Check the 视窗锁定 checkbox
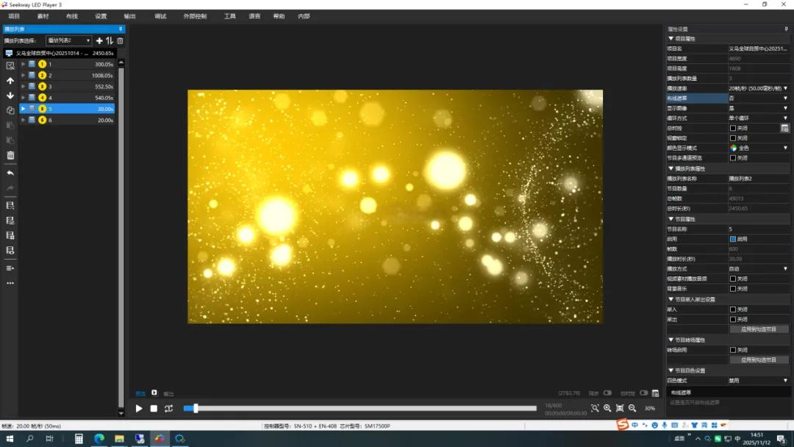Viewport: 794px width, 447px height. pyautogui.click(x=733, y=138)
